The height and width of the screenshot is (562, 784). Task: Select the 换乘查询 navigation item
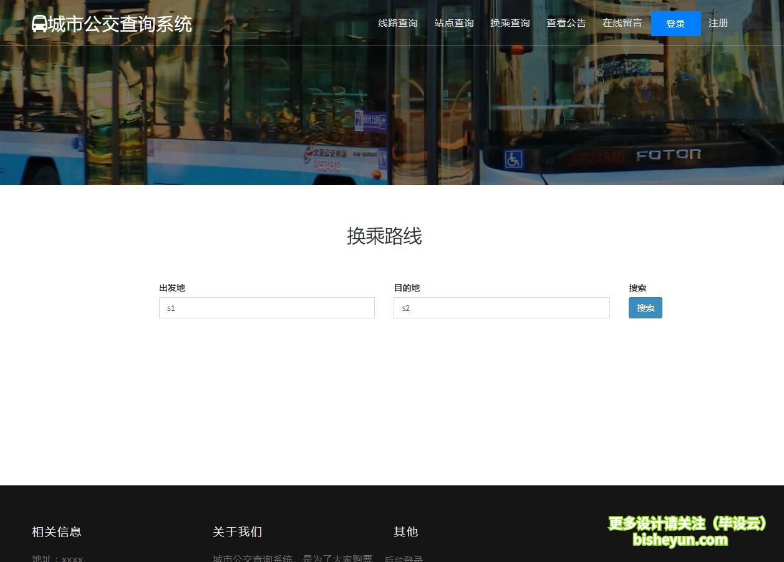tap(510, 23)
